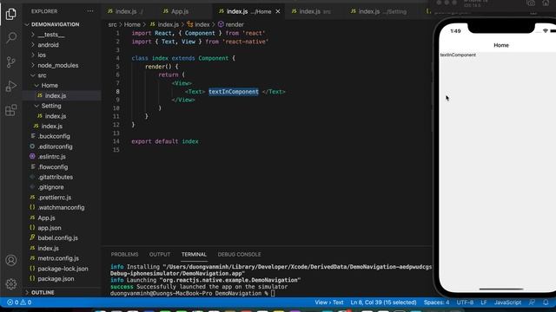Select the TERMINAL panel tab
Screen dimensions: 556x312
click(x=194, y=254)
